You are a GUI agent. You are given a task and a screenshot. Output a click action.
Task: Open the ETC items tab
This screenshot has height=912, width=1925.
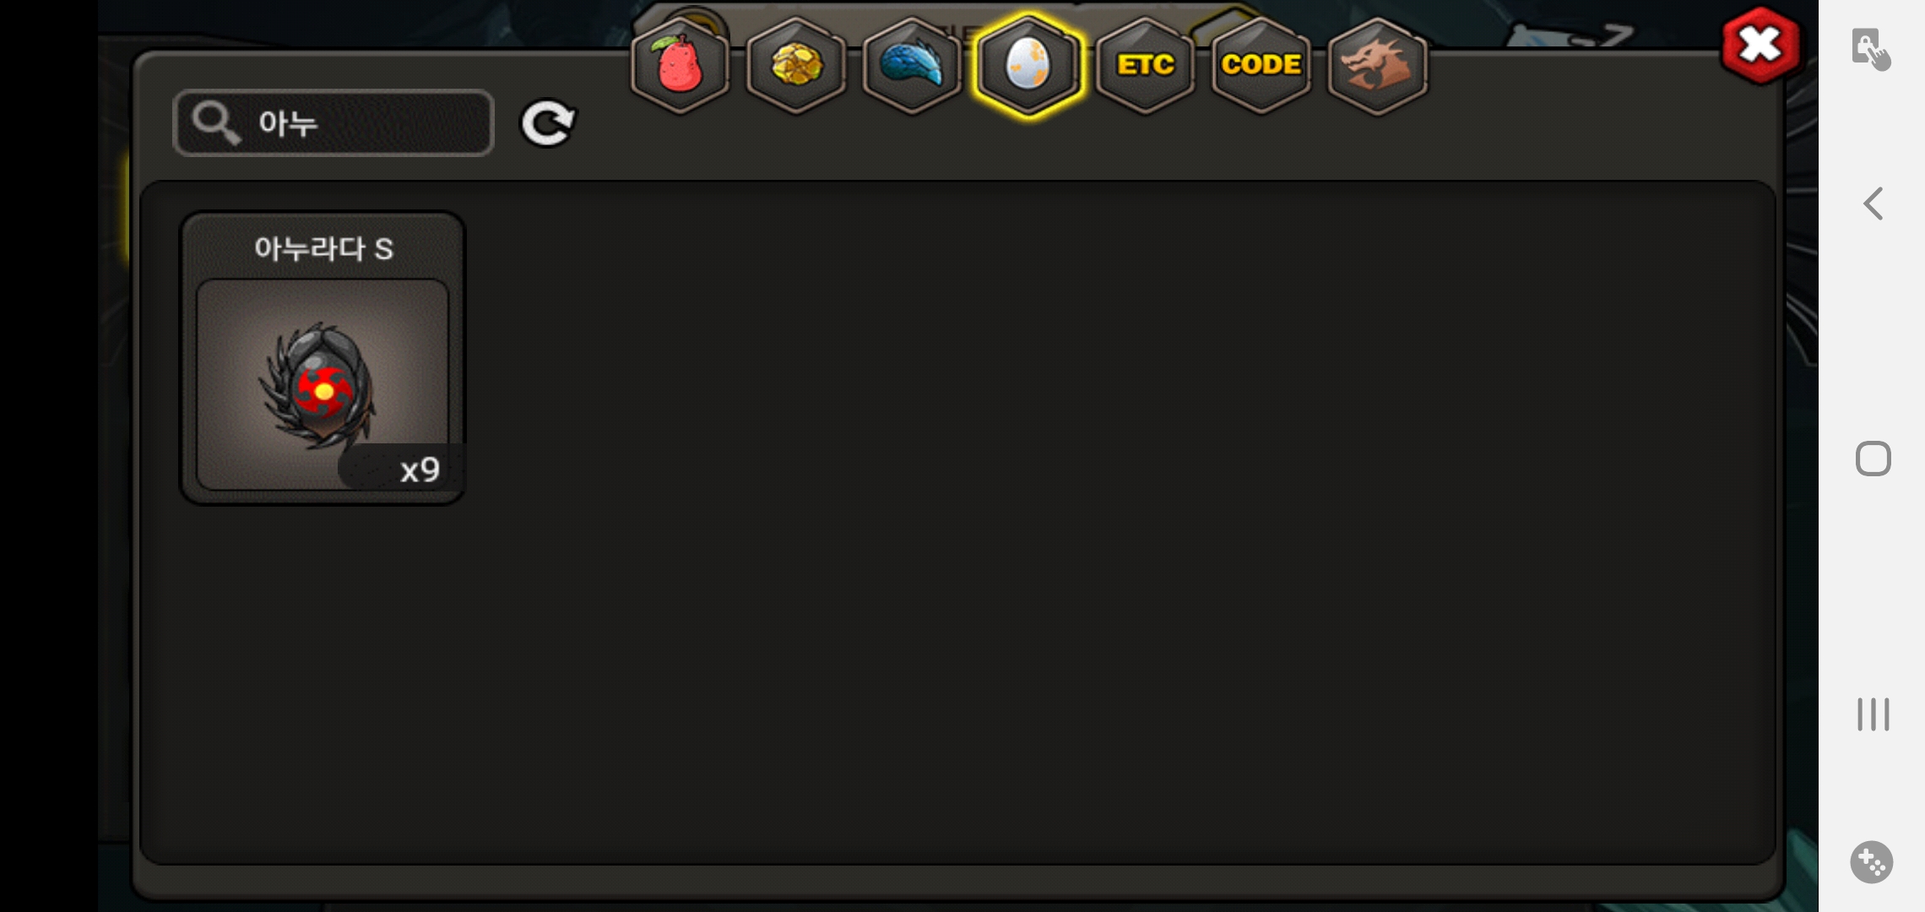1145,65
